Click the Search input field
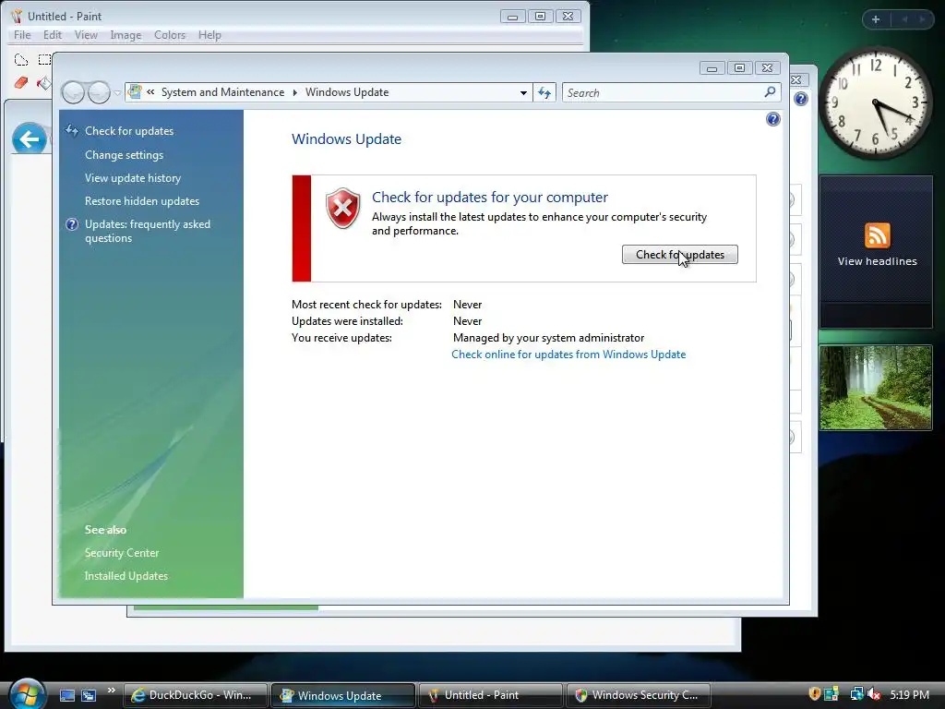 [x=662, y=93]
